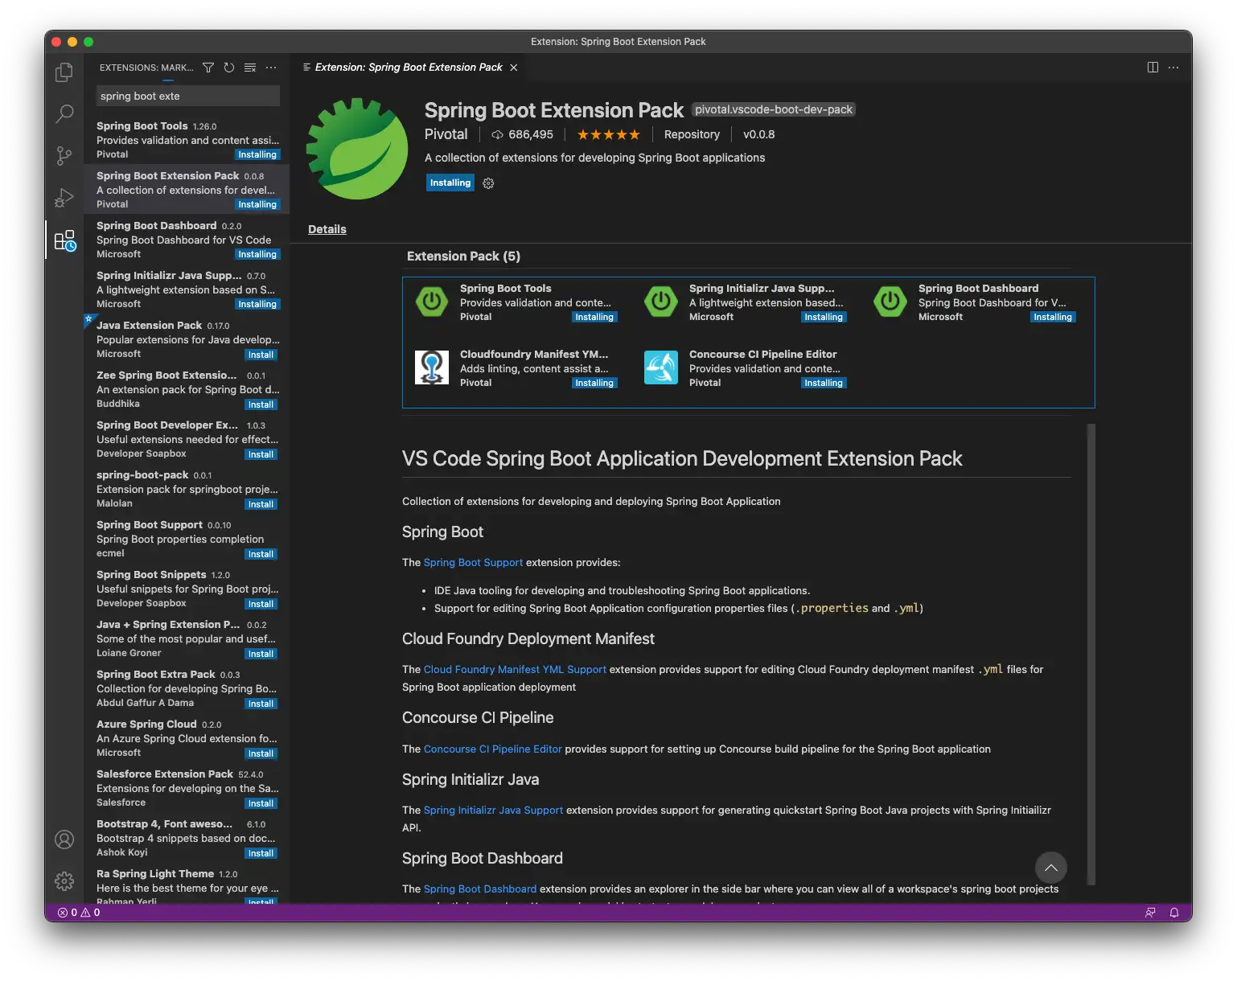The height and width of the screenshot is (981, 1237).
Task: Refresh the extensions list
Action: click(229, 68)
